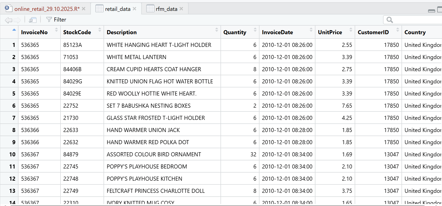
Task: Minimize the data viewer pane
Action: (x=431, y=11)
